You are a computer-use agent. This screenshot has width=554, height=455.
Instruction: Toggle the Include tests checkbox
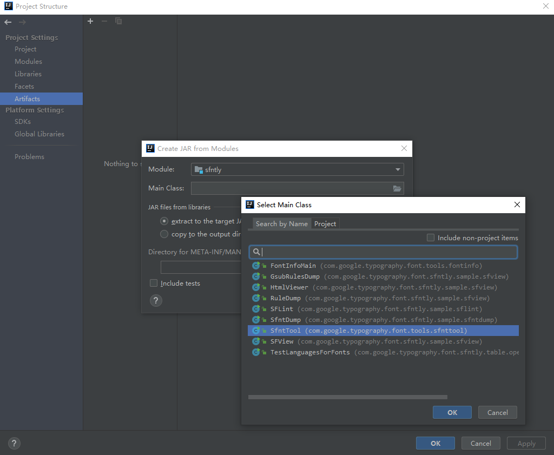[x=154, y=283]
